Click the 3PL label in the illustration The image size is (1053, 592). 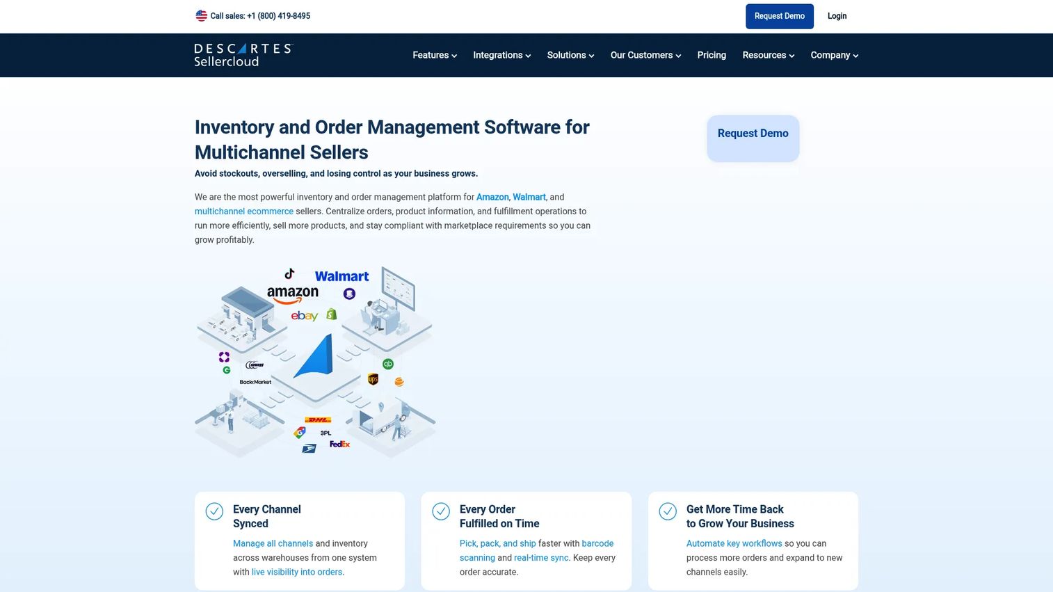[325, 433]
